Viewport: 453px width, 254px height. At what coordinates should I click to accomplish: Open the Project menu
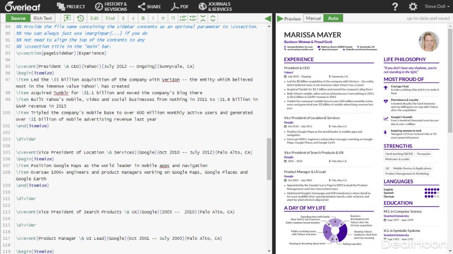(71, 7)
